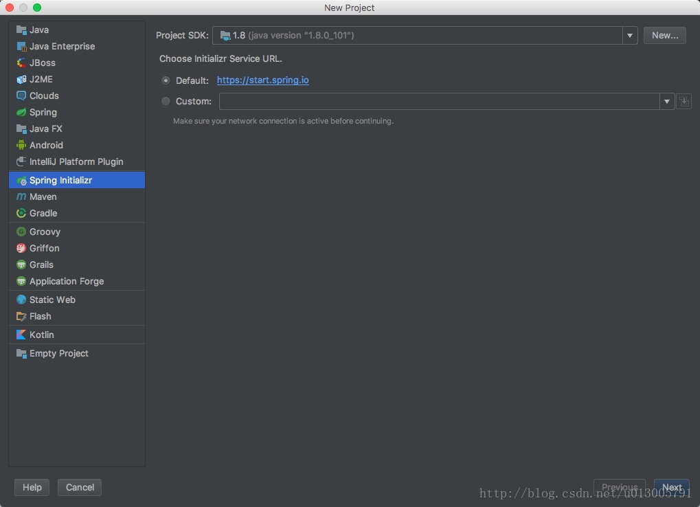Image resolution: width=700 pixels, height=507 pixels.
Task: Click the Spring Initializr icon
Action: point(21,180)
